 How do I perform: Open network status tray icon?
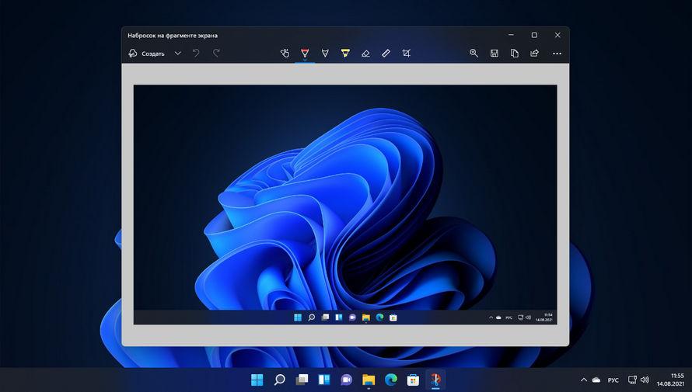(x=632, y=380)
